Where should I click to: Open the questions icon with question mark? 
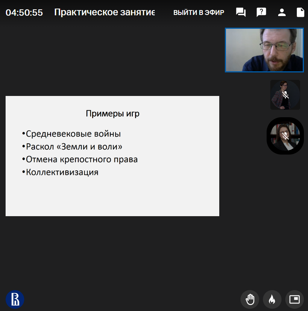261,12
